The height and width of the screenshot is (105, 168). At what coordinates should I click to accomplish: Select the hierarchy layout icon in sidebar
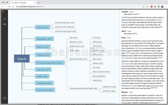pos(4,24)
